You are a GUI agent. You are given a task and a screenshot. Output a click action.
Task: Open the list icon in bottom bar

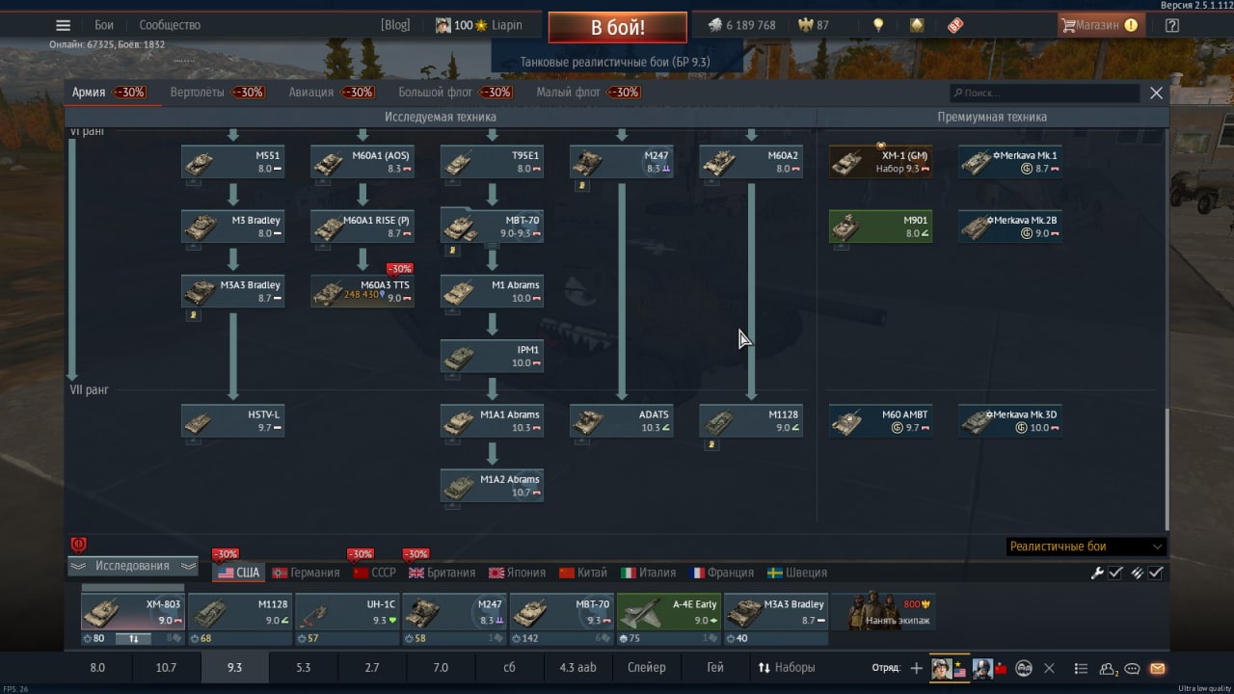[1081, 668]
